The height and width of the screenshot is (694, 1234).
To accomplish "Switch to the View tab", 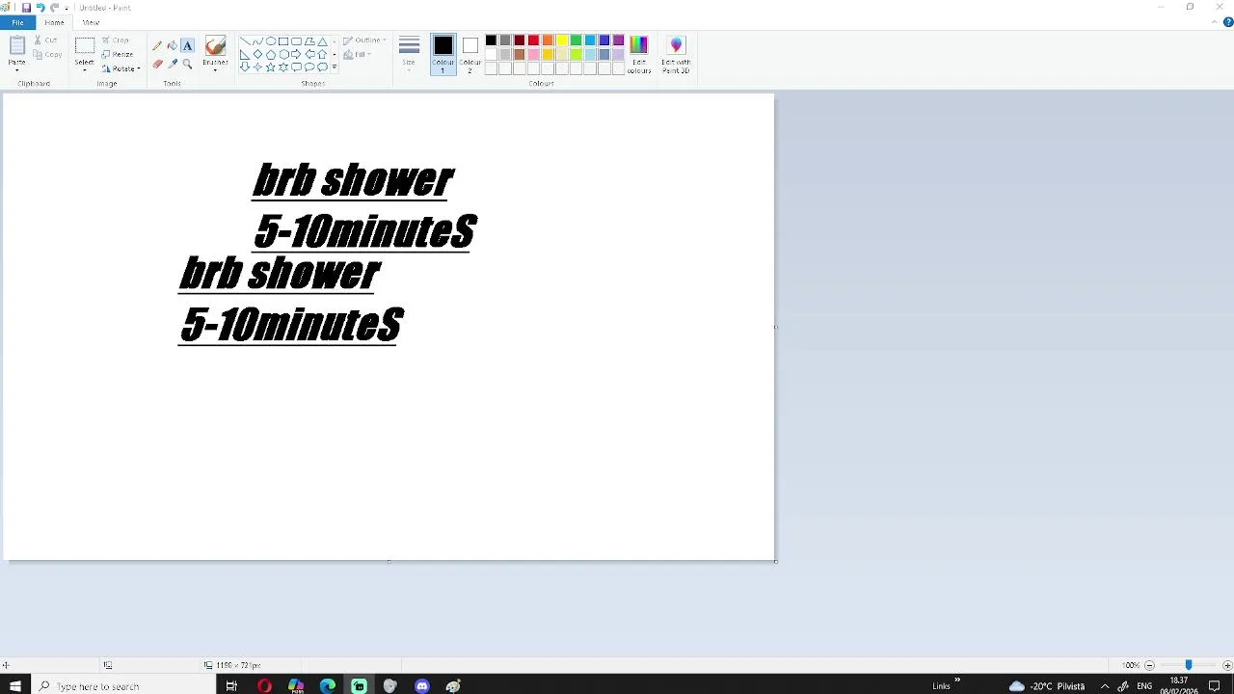I will (91, 22).
